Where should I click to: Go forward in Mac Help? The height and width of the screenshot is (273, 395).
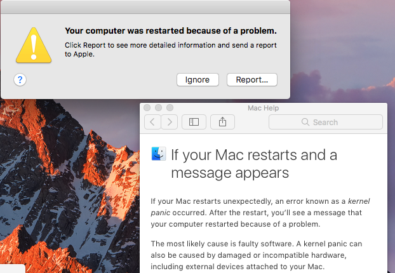[169, 122]
